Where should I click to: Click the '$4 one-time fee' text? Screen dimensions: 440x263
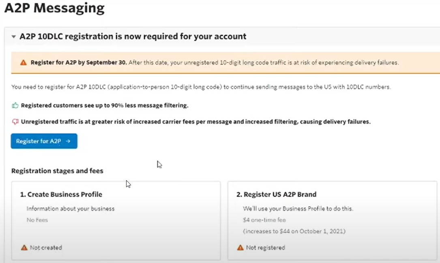[264, 220]
